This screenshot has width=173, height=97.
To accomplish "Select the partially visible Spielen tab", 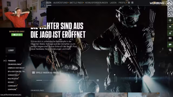I will point(49,3).
